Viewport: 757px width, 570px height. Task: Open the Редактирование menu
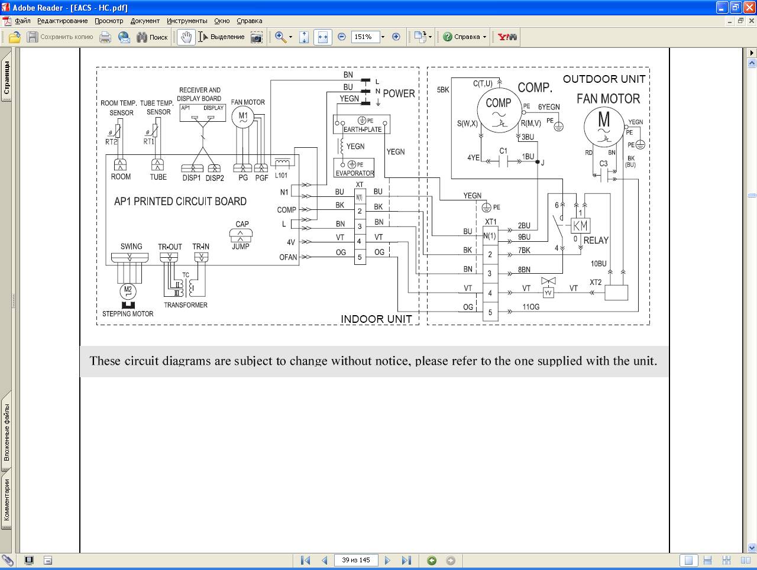click(62, 21)
